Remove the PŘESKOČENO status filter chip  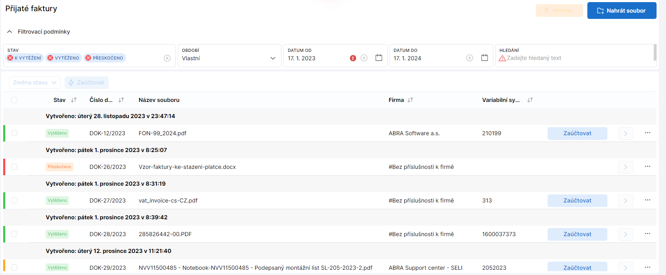[x=88, y=58]
